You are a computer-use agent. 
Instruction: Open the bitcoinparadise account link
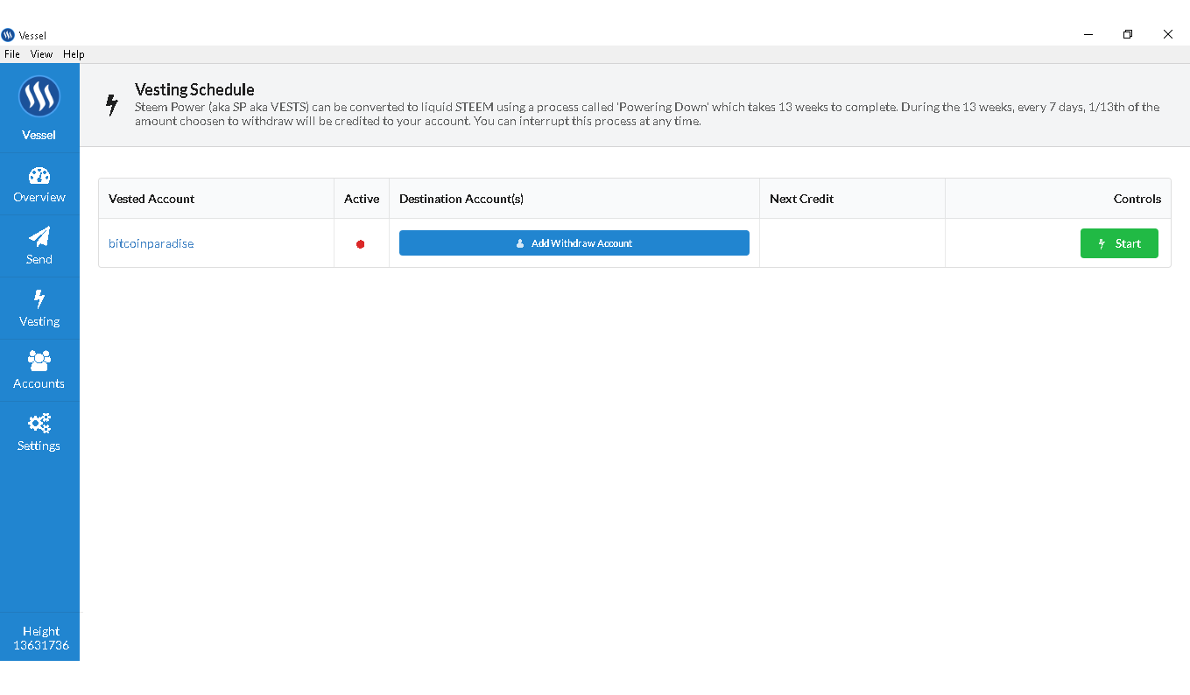tap(151, 244)
